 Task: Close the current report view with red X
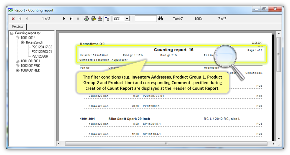[x=13, y=19]
